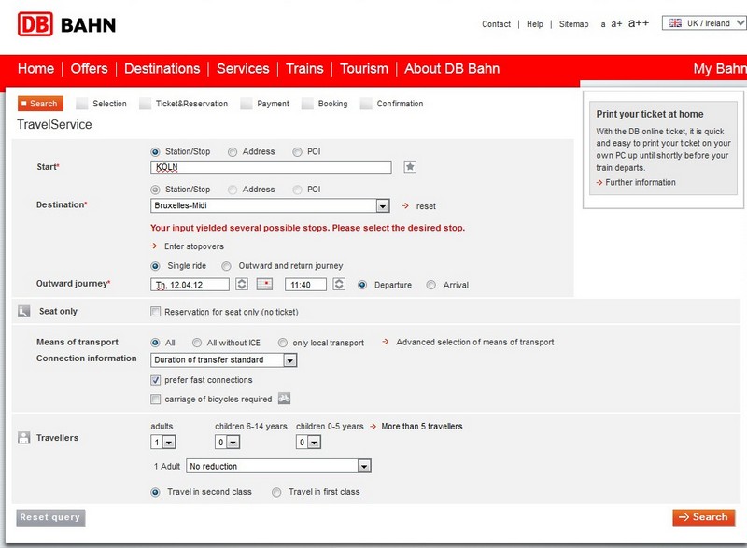Screen dimensions: 747x548
Task: Click the UK flag icon
Action: pyautogui.click(x=674, y=22)
